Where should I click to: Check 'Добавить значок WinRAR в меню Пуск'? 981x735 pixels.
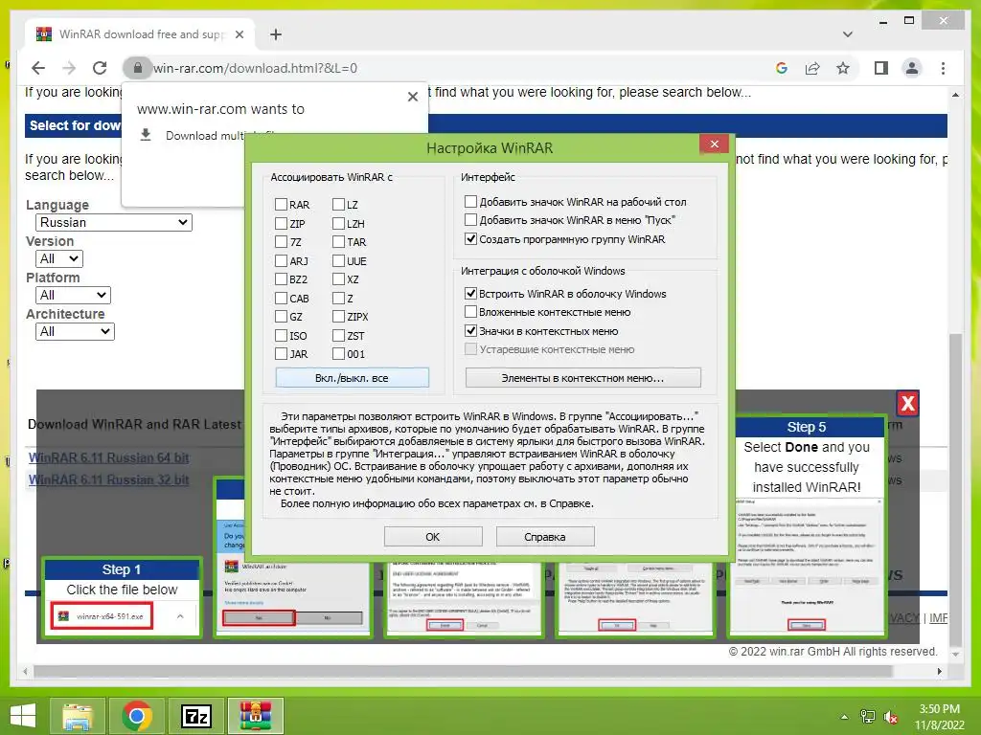(470, 220)
